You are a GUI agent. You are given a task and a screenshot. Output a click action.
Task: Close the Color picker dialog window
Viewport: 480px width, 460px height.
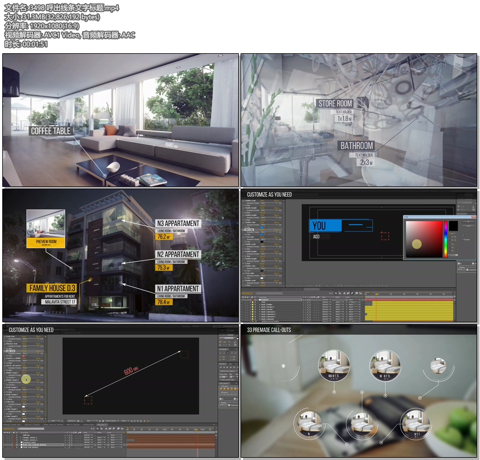click(x=473, y=216)
